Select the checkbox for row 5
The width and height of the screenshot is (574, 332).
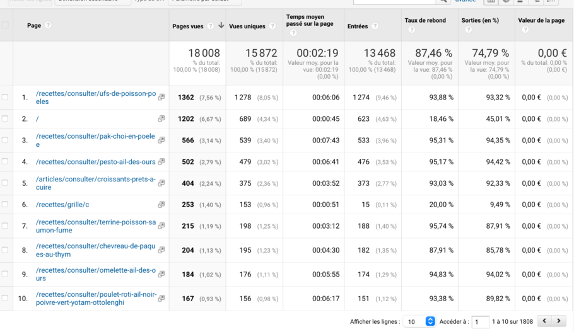click(6, 183)
